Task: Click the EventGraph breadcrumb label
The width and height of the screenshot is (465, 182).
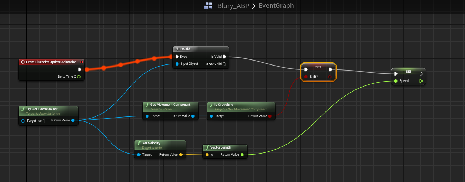Action: tap(276, 6)
